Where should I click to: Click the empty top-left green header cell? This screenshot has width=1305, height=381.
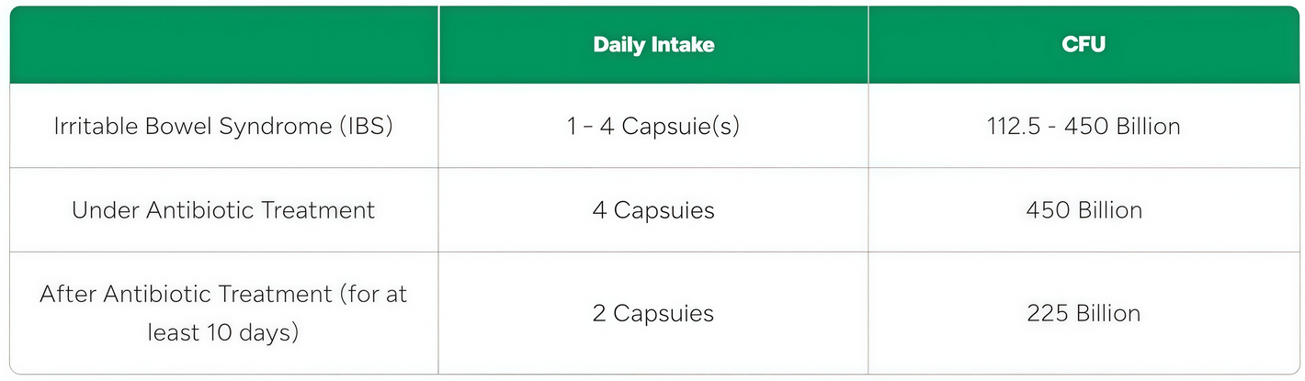[x=223, y=44]
